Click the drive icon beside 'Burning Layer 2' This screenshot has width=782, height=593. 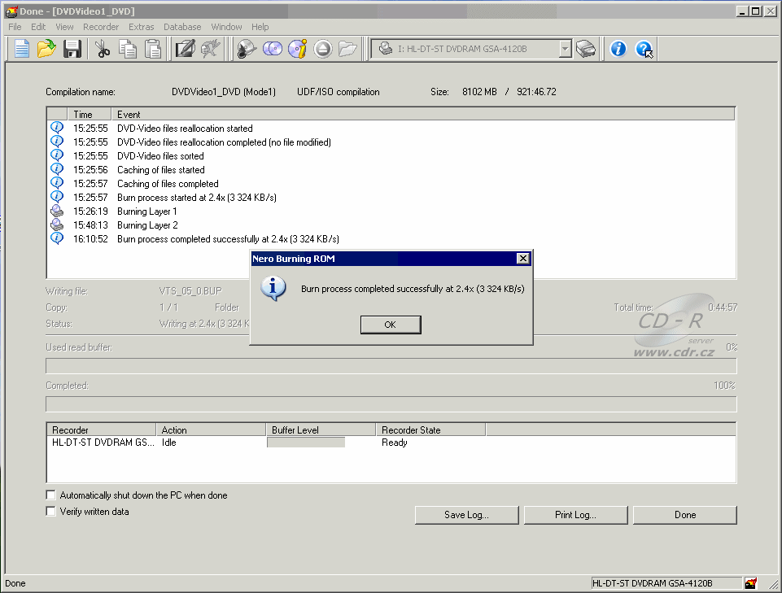(57, 225)
